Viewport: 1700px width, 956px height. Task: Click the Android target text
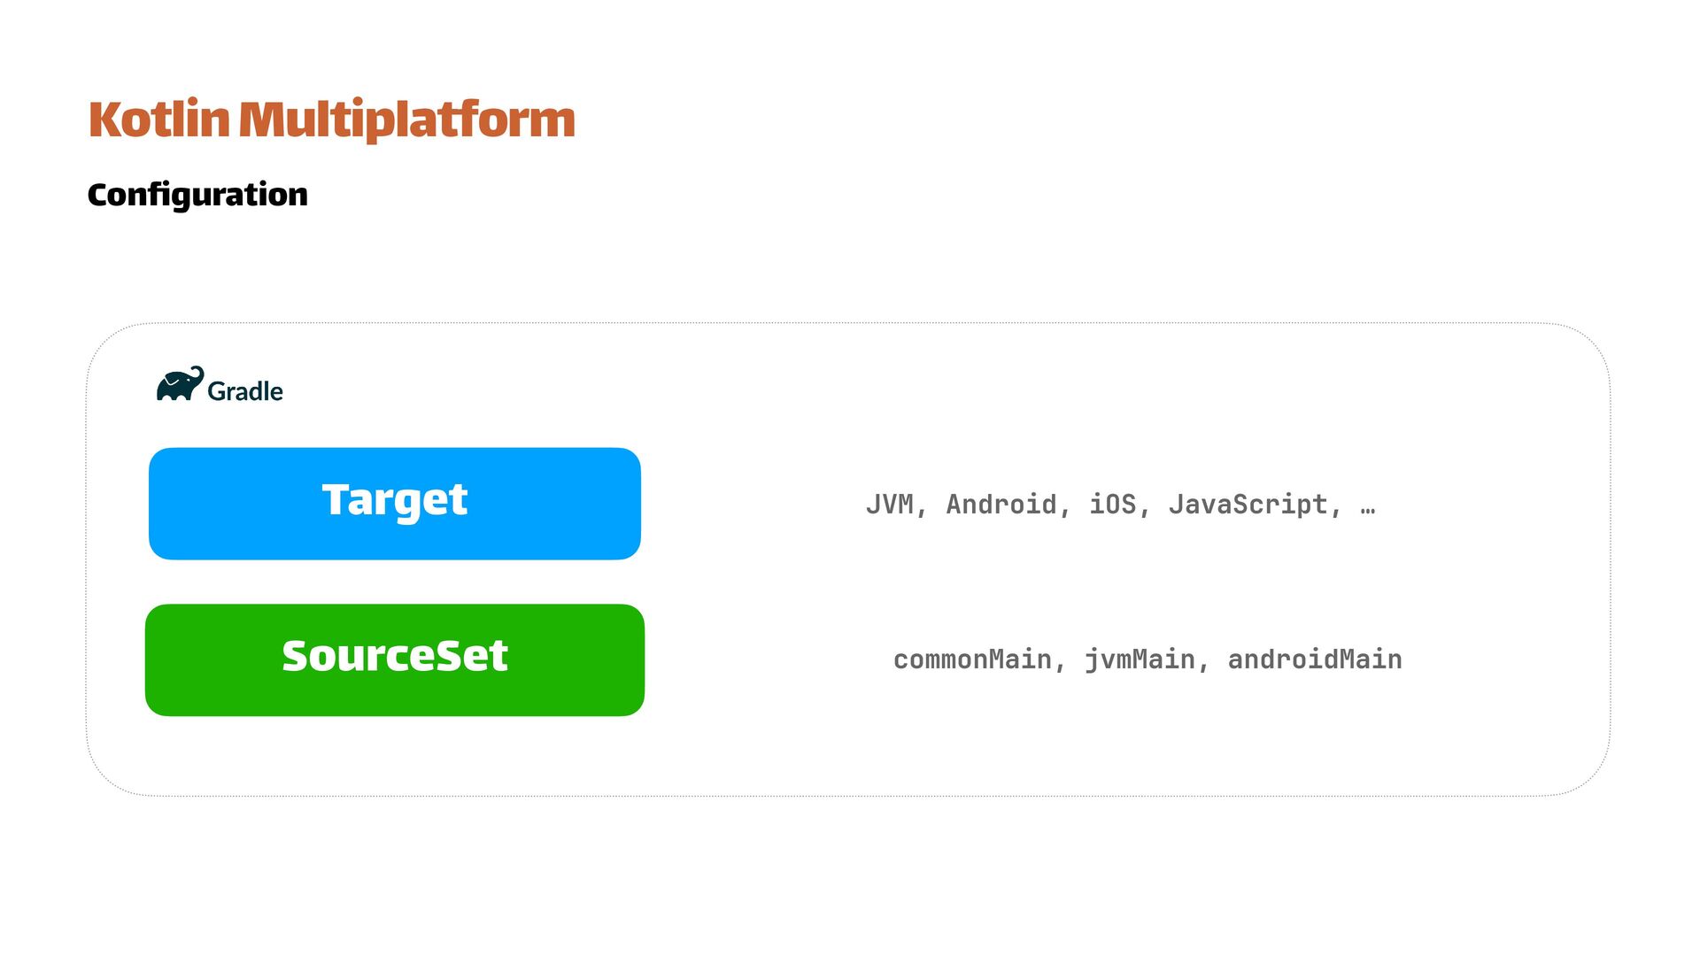[1001, 505]
